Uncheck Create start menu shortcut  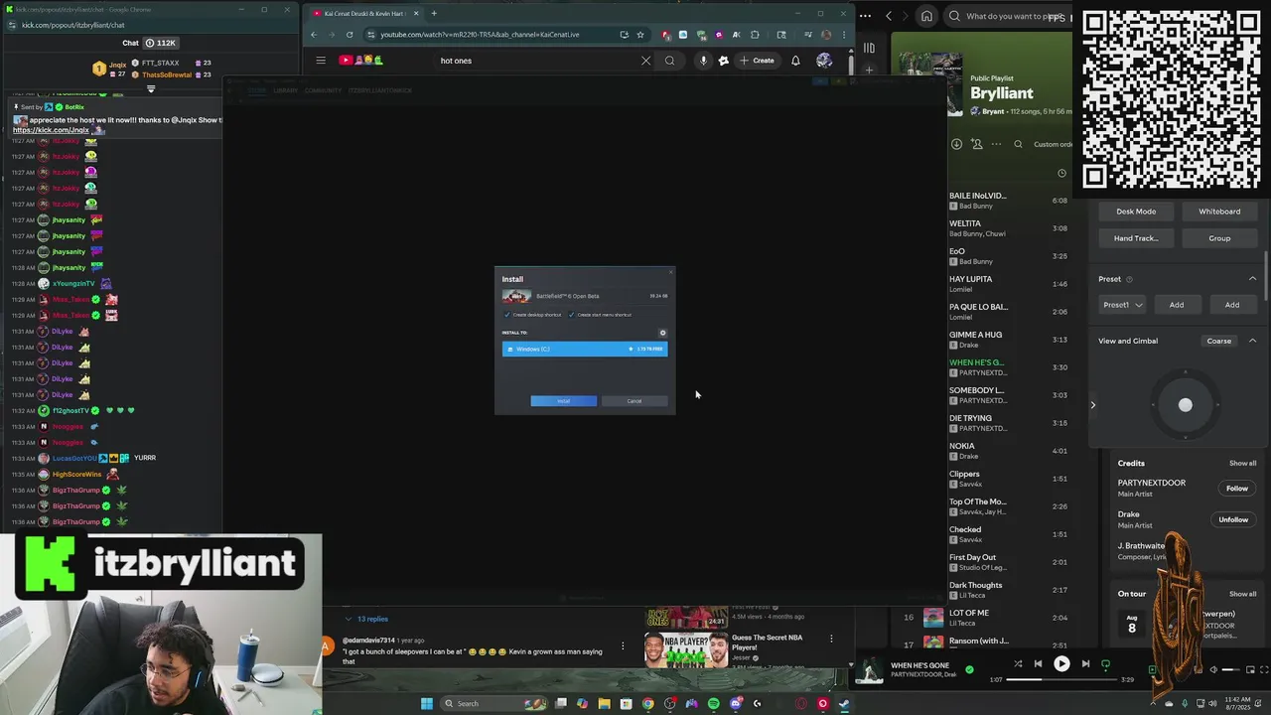coord(572,315)
